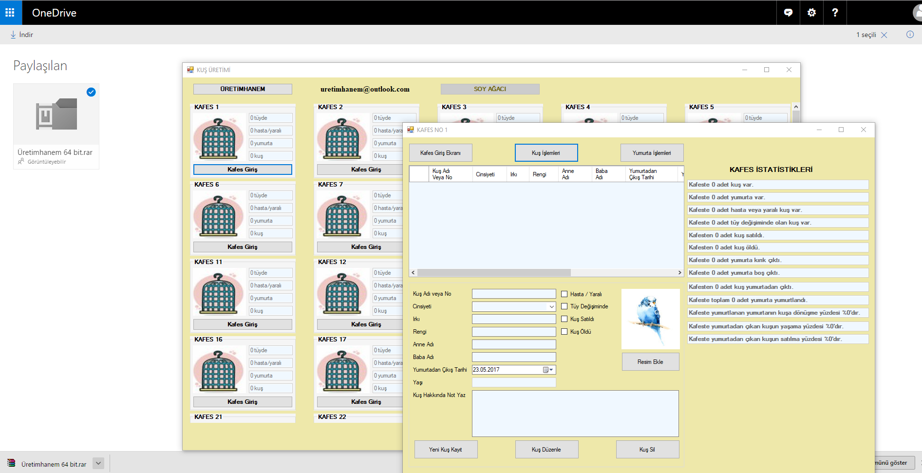This screenshot has width=922, height=473.
Task: Click Kafes Giriş under KAFES 17
Action: tap(360, 402)
